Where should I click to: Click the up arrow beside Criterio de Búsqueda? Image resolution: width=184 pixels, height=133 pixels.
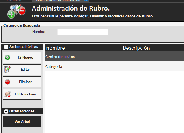coord(42,25)
